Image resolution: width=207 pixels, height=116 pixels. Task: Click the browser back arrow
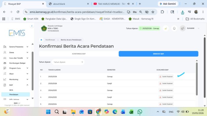(x=4, y=12)
